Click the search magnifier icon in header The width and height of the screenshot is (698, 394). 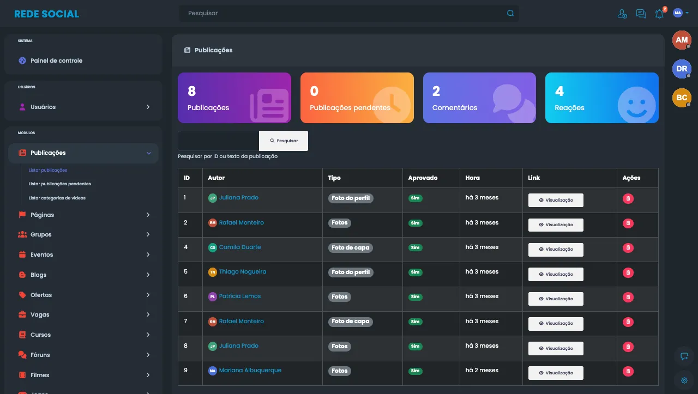pyautogui.click(x=510, y=13)
